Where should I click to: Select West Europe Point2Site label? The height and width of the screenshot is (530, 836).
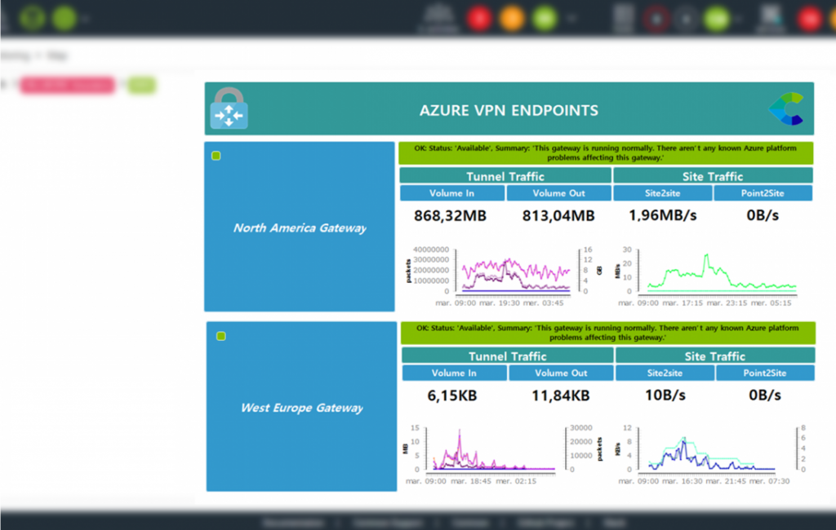pos(765,373)
